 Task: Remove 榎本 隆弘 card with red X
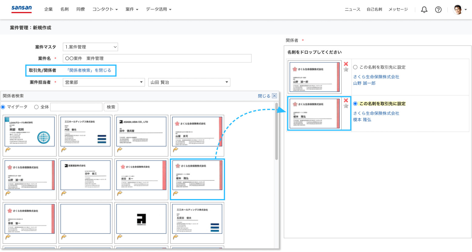346,100
